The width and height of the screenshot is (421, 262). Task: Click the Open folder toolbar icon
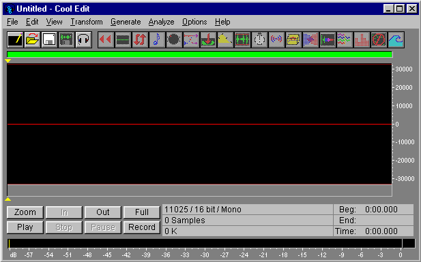pos(32,40)
